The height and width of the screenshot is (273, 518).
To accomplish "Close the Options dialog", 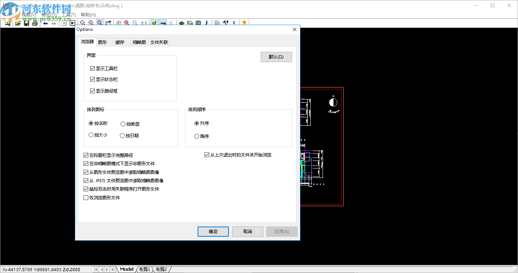I will point(295,29).
